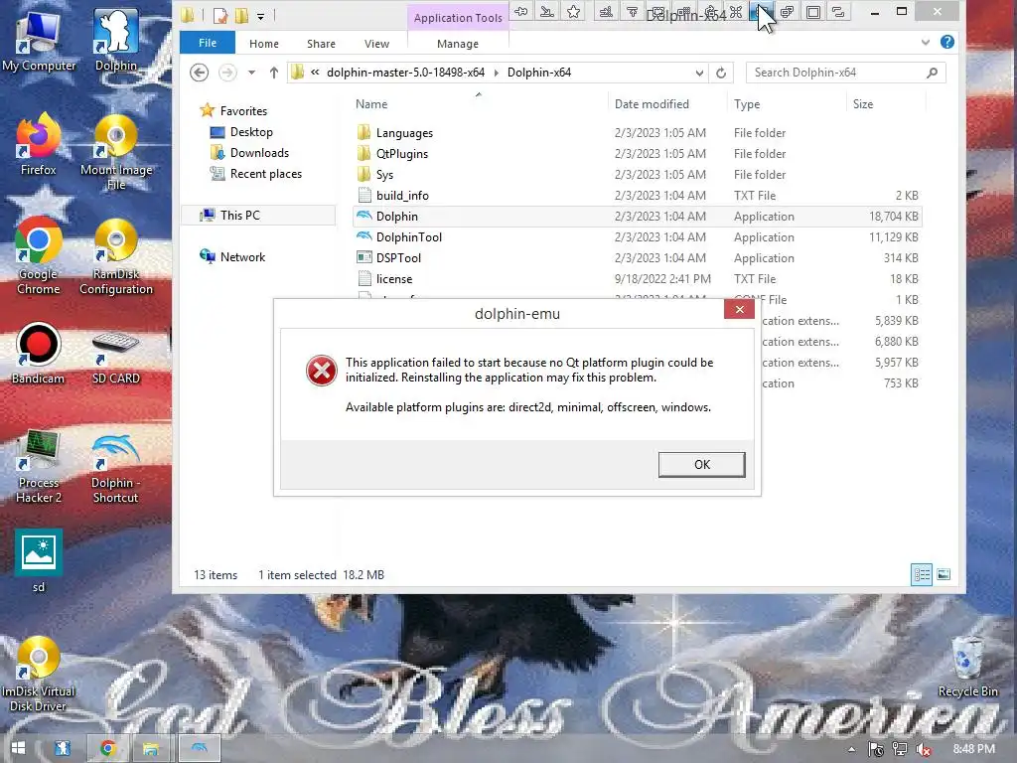Open the sd image desktop icon

point(39,560)
